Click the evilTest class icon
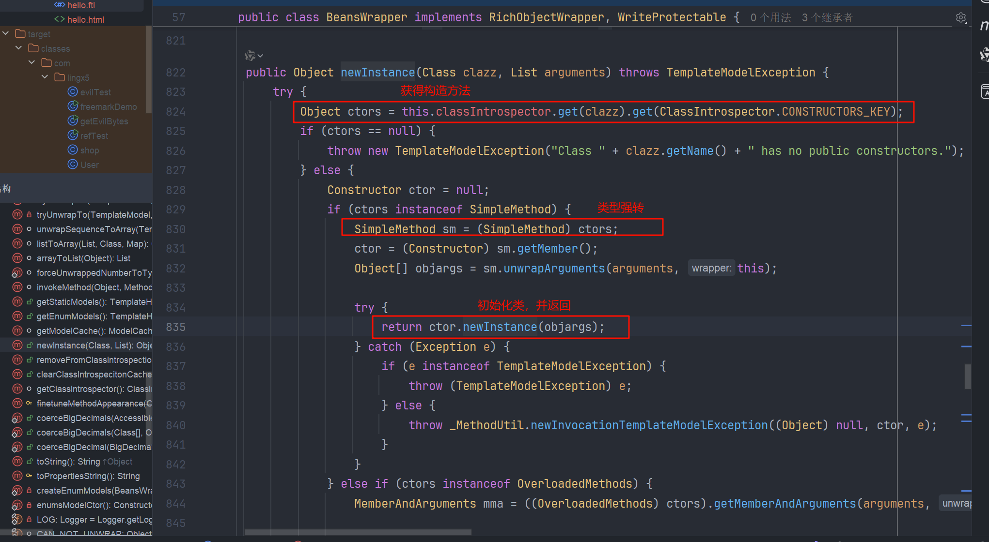The image size is (989, 542). (x=73, y=92)
